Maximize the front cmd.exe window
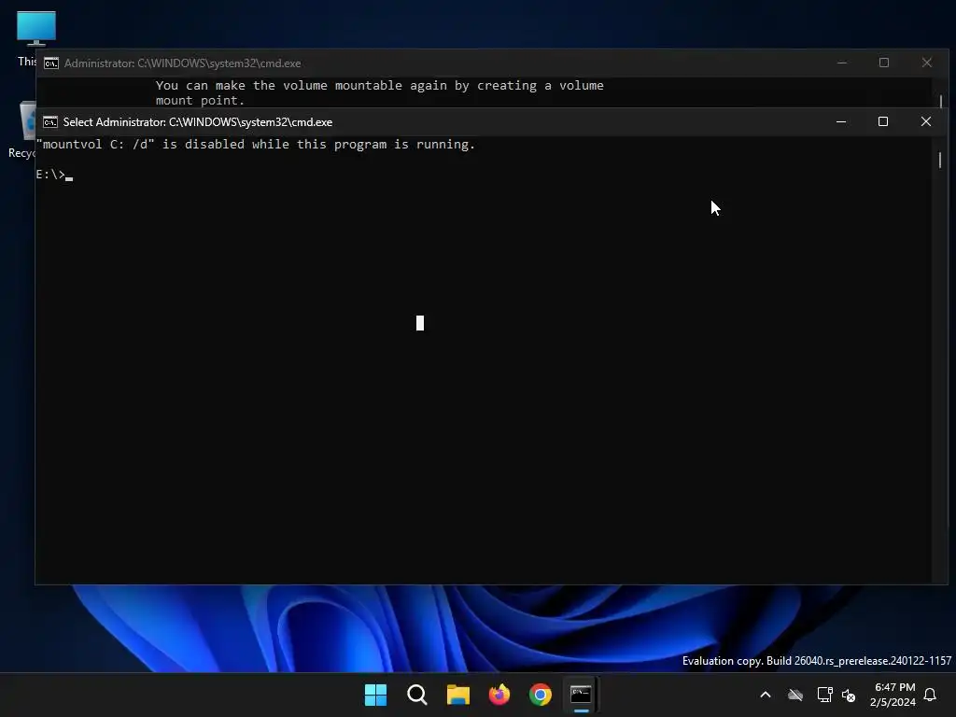The height and width of the screenshot is (717, 956). 883,122
